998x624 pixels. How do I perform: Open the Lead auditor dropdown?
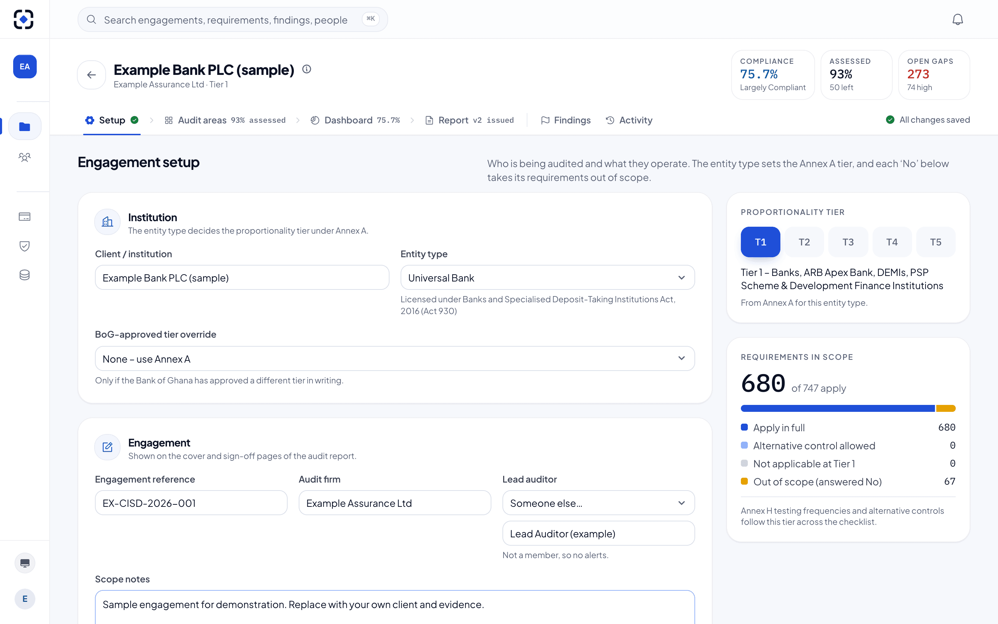pyautogui.click(x=598, y=503)
